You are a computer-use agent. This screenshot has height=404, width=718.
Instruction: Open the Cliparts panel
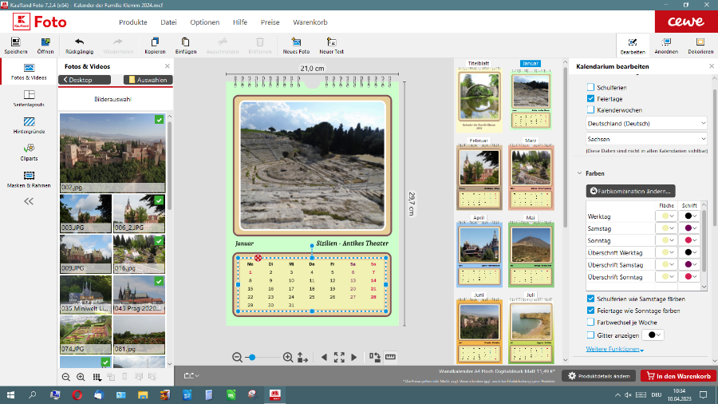(30, 149)
